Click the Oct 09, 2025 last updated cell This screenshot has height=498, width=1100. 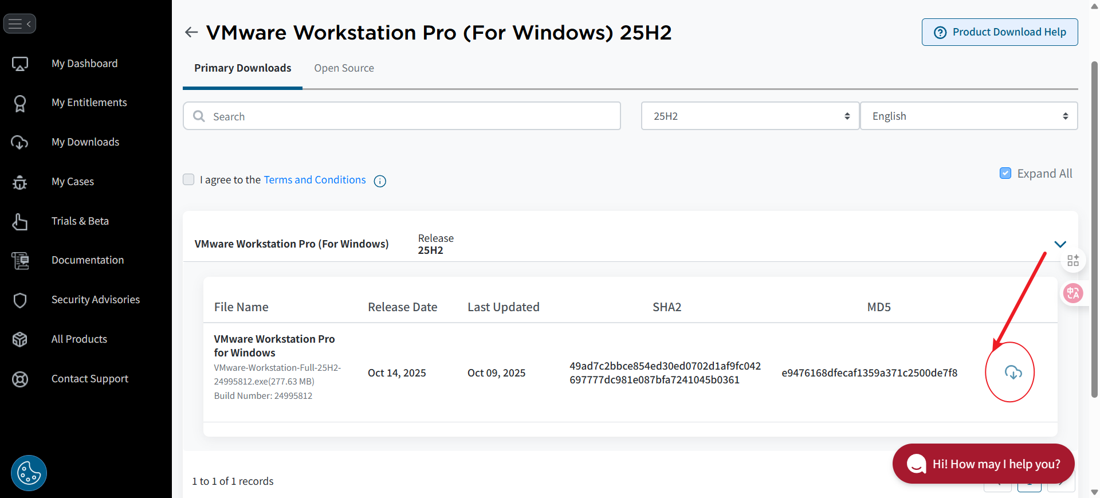pos(496,373)
